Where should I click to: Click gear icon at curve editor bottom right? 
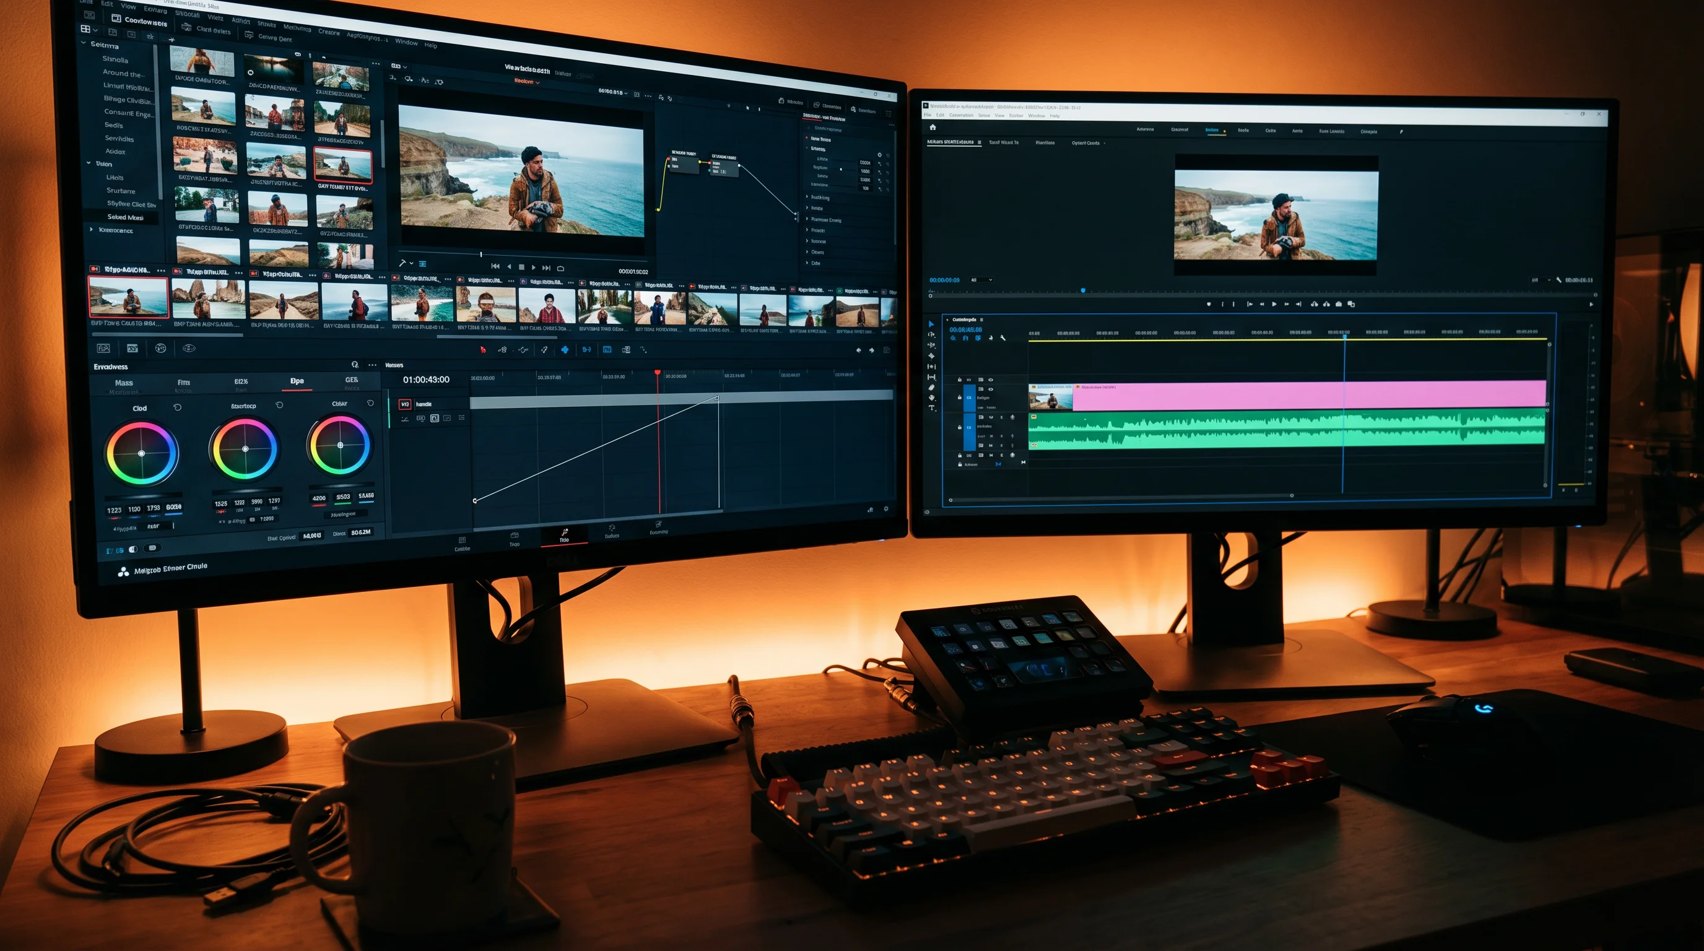point(885,508)
